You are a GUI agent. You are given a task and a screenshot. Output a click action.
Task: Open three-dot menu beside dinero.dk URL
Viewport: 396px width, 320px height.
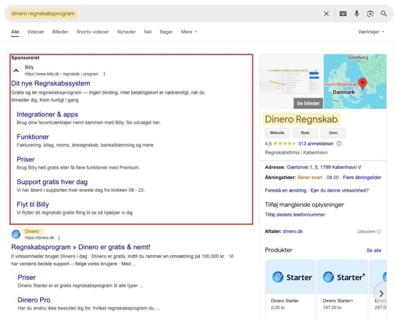[x=59, y=238]
